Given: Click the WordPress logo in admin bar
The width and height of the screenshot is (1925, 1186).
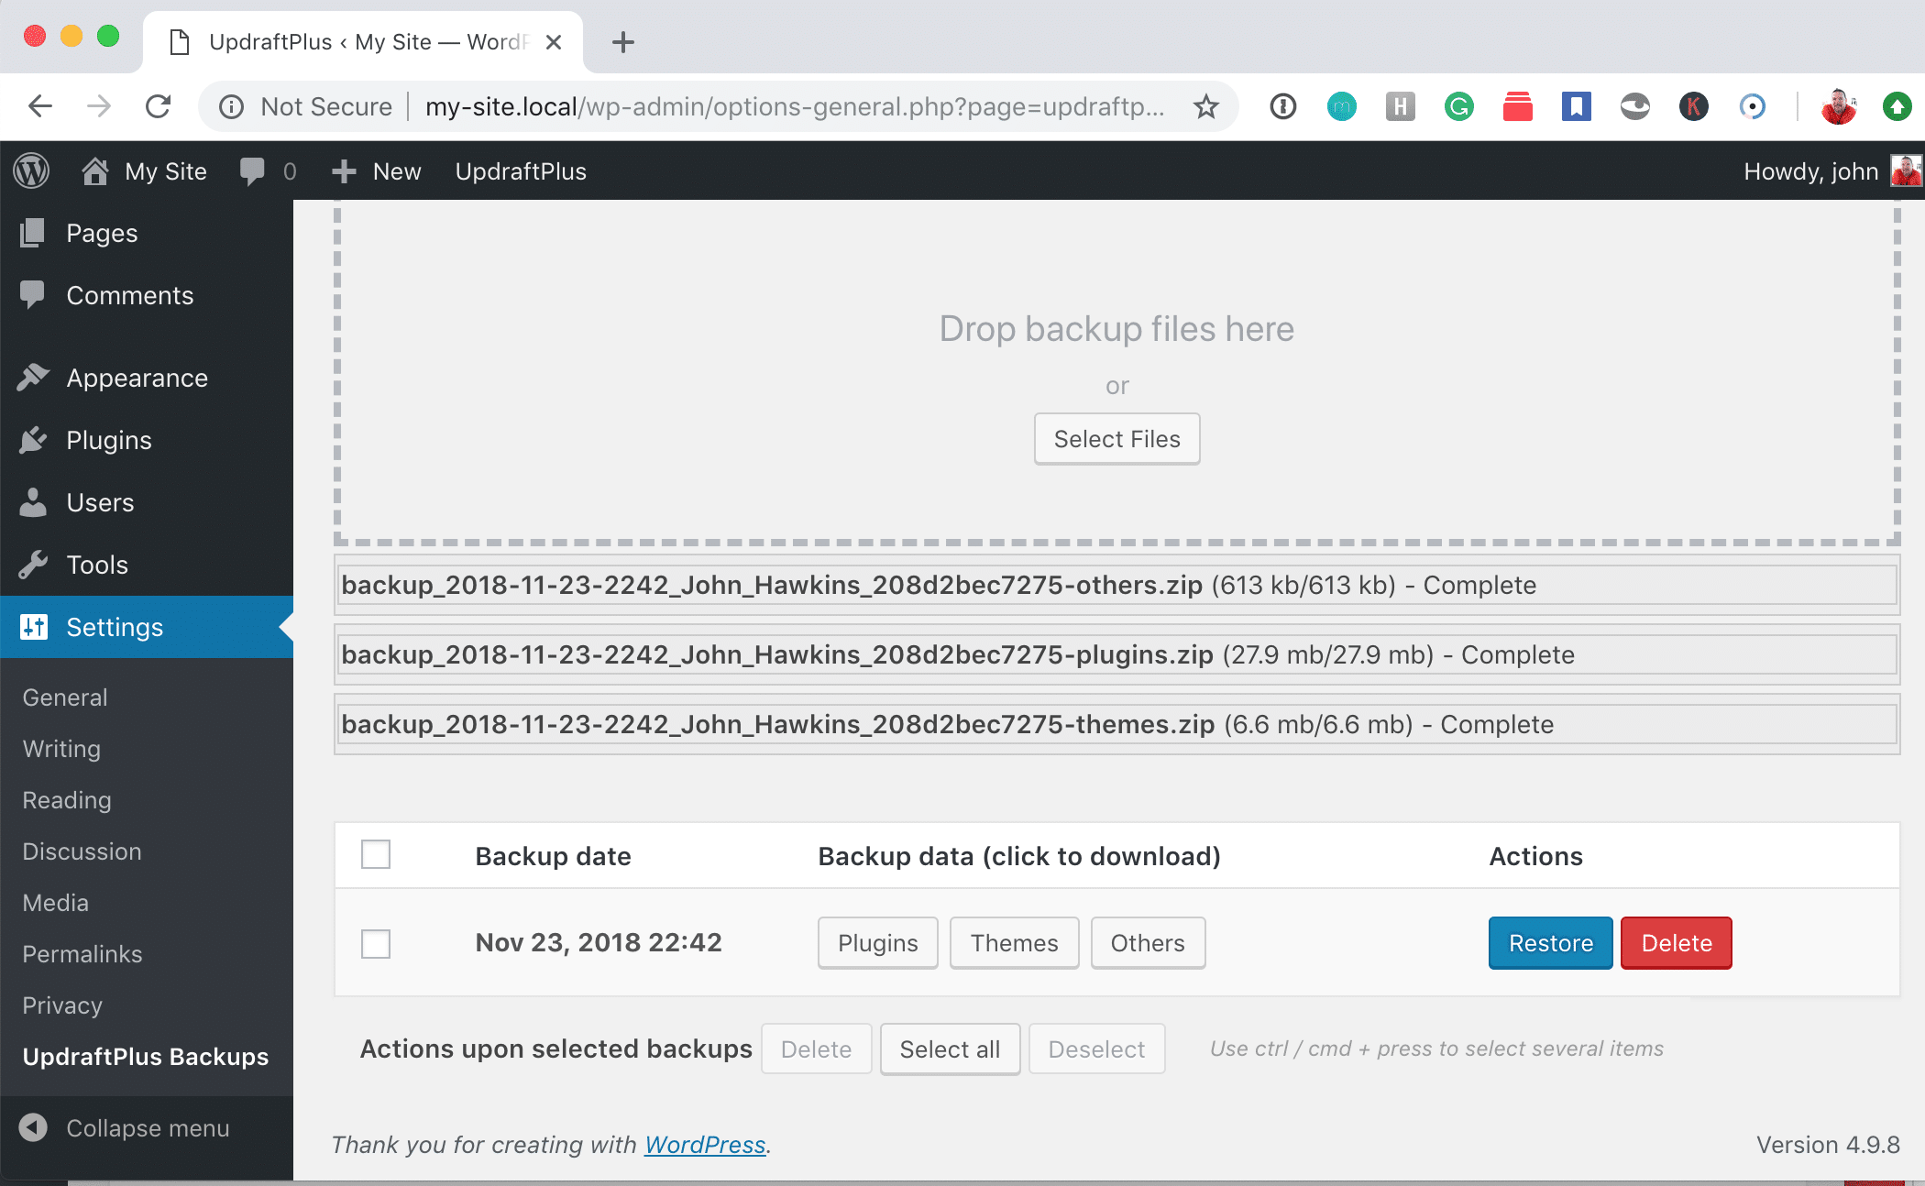Looking at the screenshot, I should [31, 171].
